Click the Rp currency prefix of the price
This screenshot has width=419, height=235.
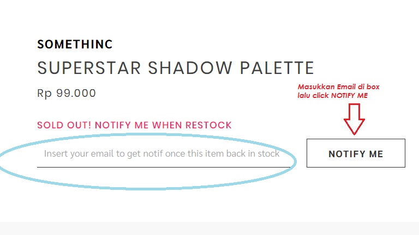tap(44, 94)
